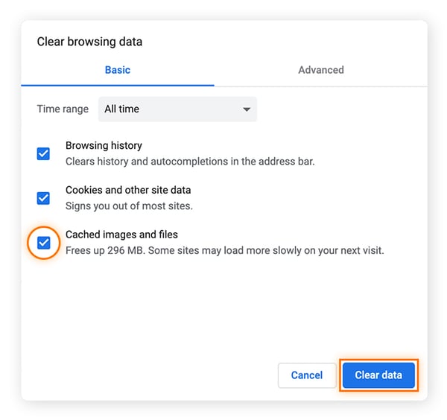Viewport: 447px width, 420px height.
Task: Click the blue underline beneath the Basic tab
Action: [x=118, y=85]
